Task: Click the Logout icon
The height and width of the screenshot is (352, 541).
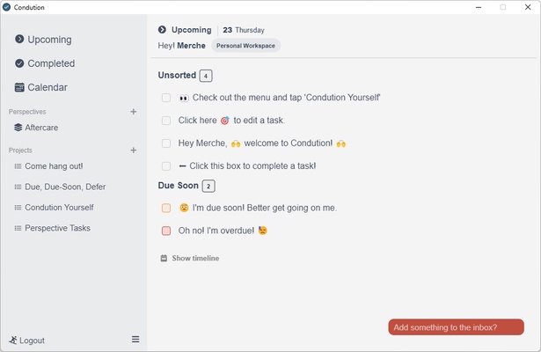Action: (x=13, y=340)
